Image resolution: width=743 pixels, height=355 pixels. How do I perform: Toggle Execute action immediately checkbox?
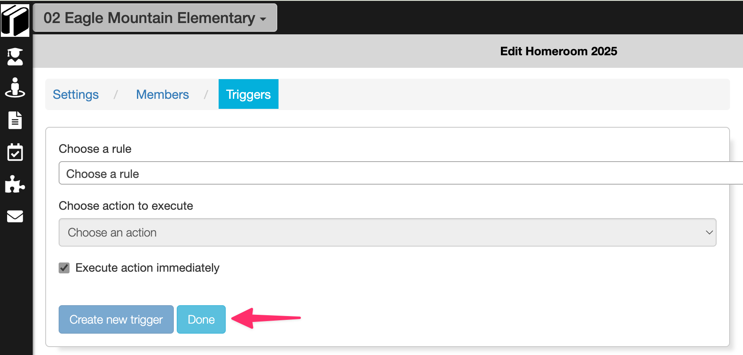(64, 268)
